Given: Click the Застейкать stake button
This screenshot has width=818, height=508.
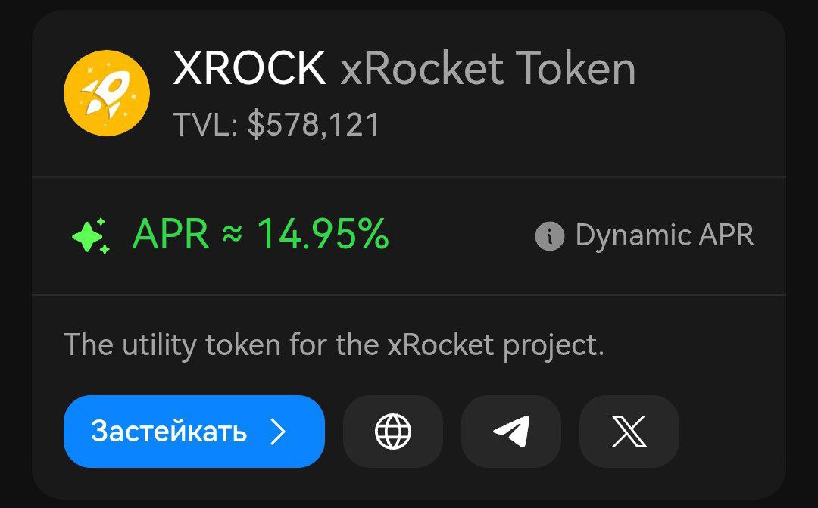Looking at the screenshot, I should 194,432.
